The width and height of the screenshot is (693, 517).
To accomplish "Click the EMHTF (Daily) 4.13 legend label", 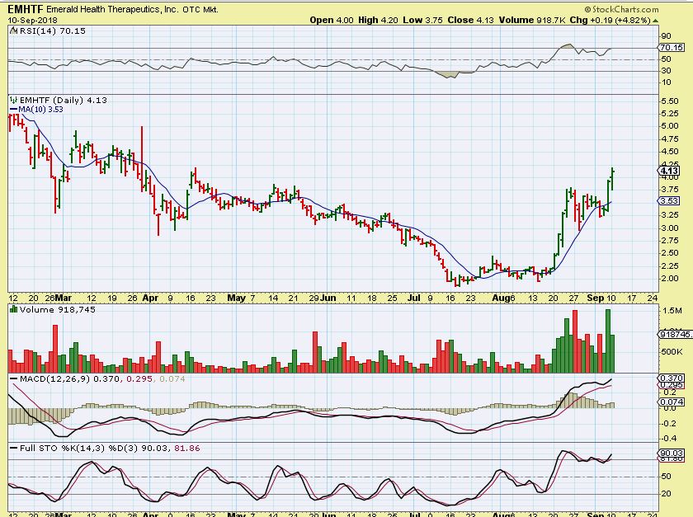I will tap(64, 101).
